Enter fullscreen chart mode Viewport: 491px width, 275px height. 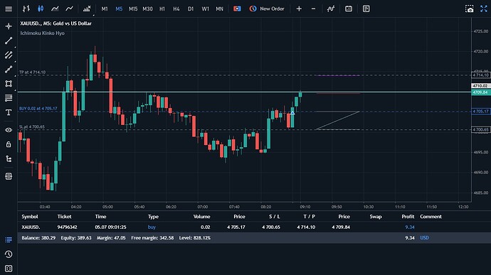click(484, 9)
